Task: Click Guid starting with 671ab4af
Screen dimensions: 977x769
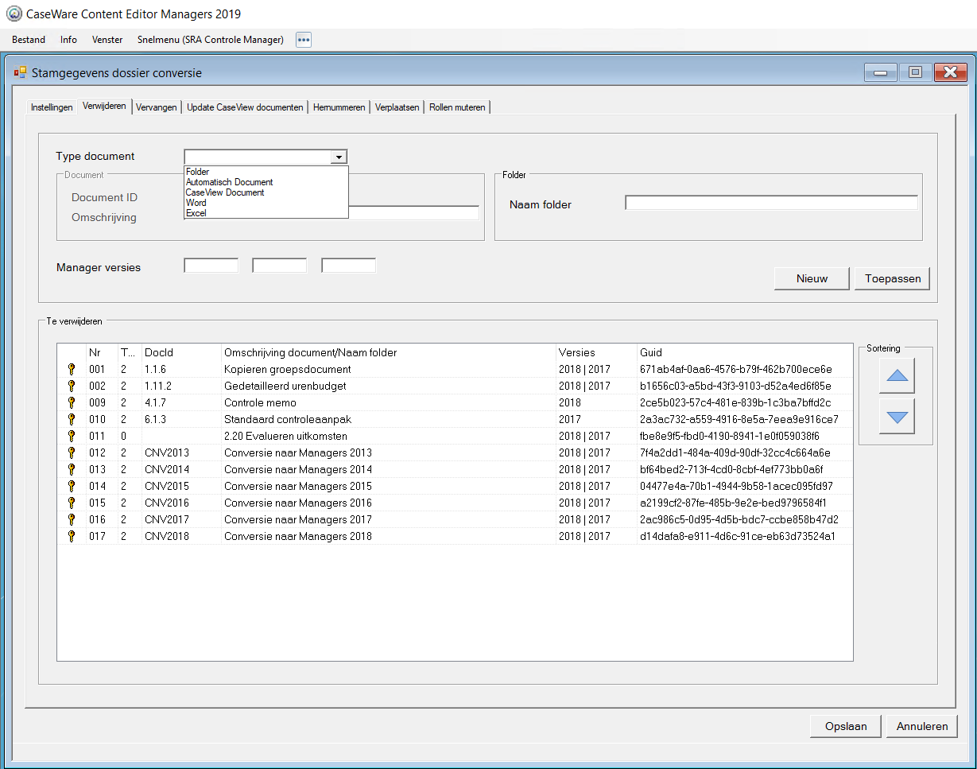Action: [x=735, y=369]
